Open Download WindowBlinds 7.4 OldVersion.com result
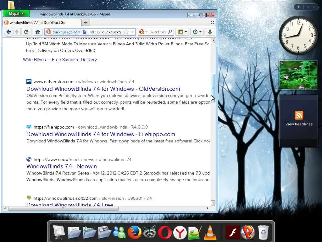 click(x=103, y=89)
